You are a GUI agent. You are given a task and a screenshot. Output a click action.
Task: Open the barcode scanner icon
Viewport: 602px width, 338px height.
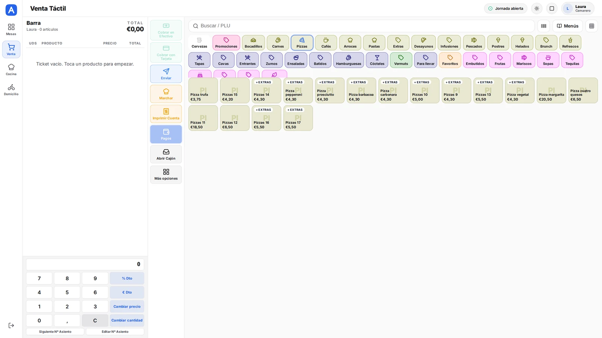[544, 26]
